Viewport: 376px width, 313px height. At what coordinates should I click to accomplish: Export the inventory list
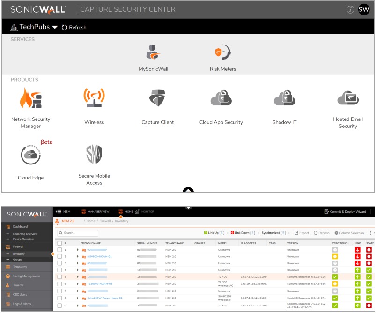tap(302, 233)
